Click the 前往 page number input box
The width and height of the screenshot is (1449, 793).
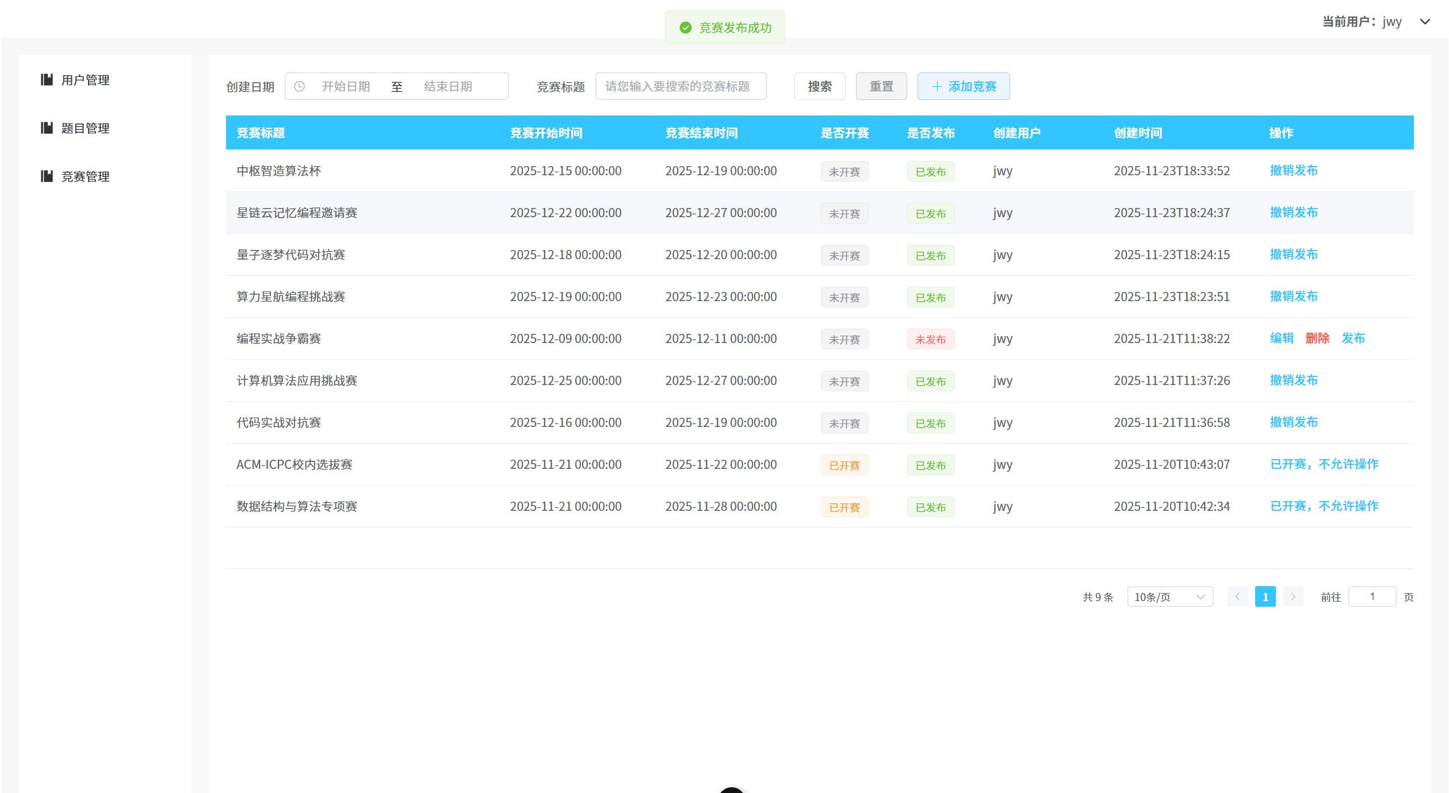pos(1372,596)
